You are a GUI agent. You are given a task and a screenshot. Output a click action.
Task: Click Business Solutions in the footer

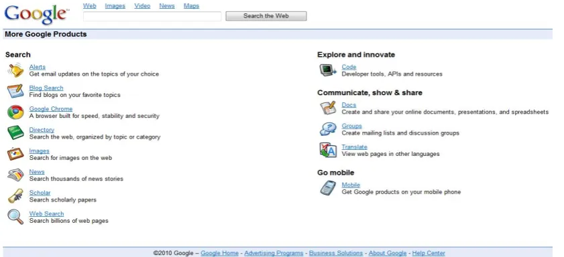pyautogui.click(x=336, y=253)
